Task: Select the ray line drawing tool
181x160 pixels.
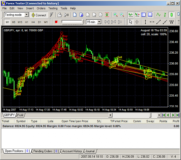Action: pyautogui.click(x=165, y=22)
